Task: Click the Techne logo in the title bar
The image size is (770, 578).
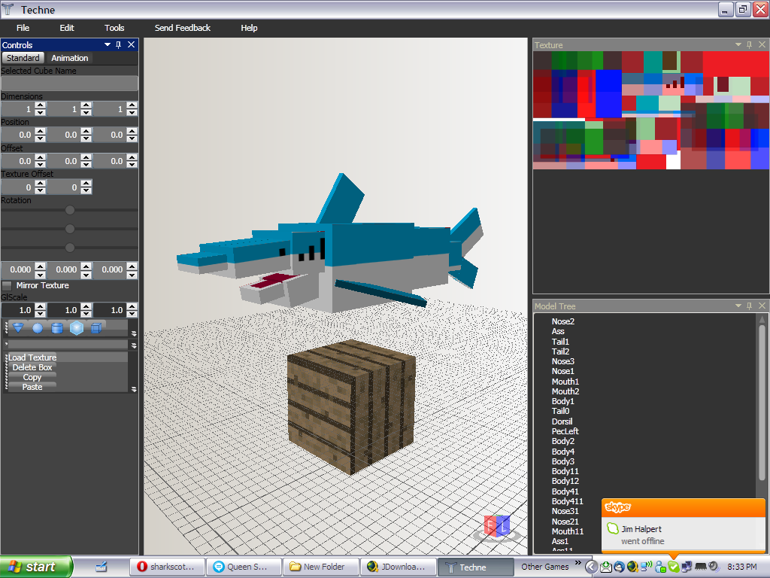Action: [9, 9]
